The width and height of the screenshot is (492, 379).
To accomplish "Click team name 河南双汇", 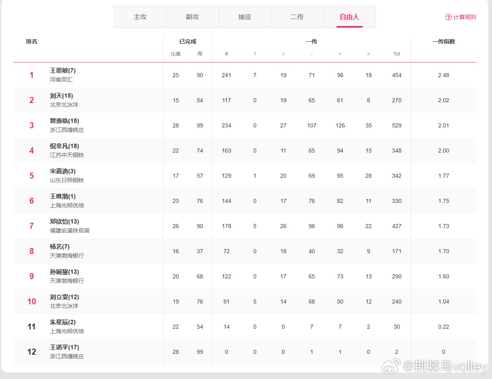I will [61, 80].
